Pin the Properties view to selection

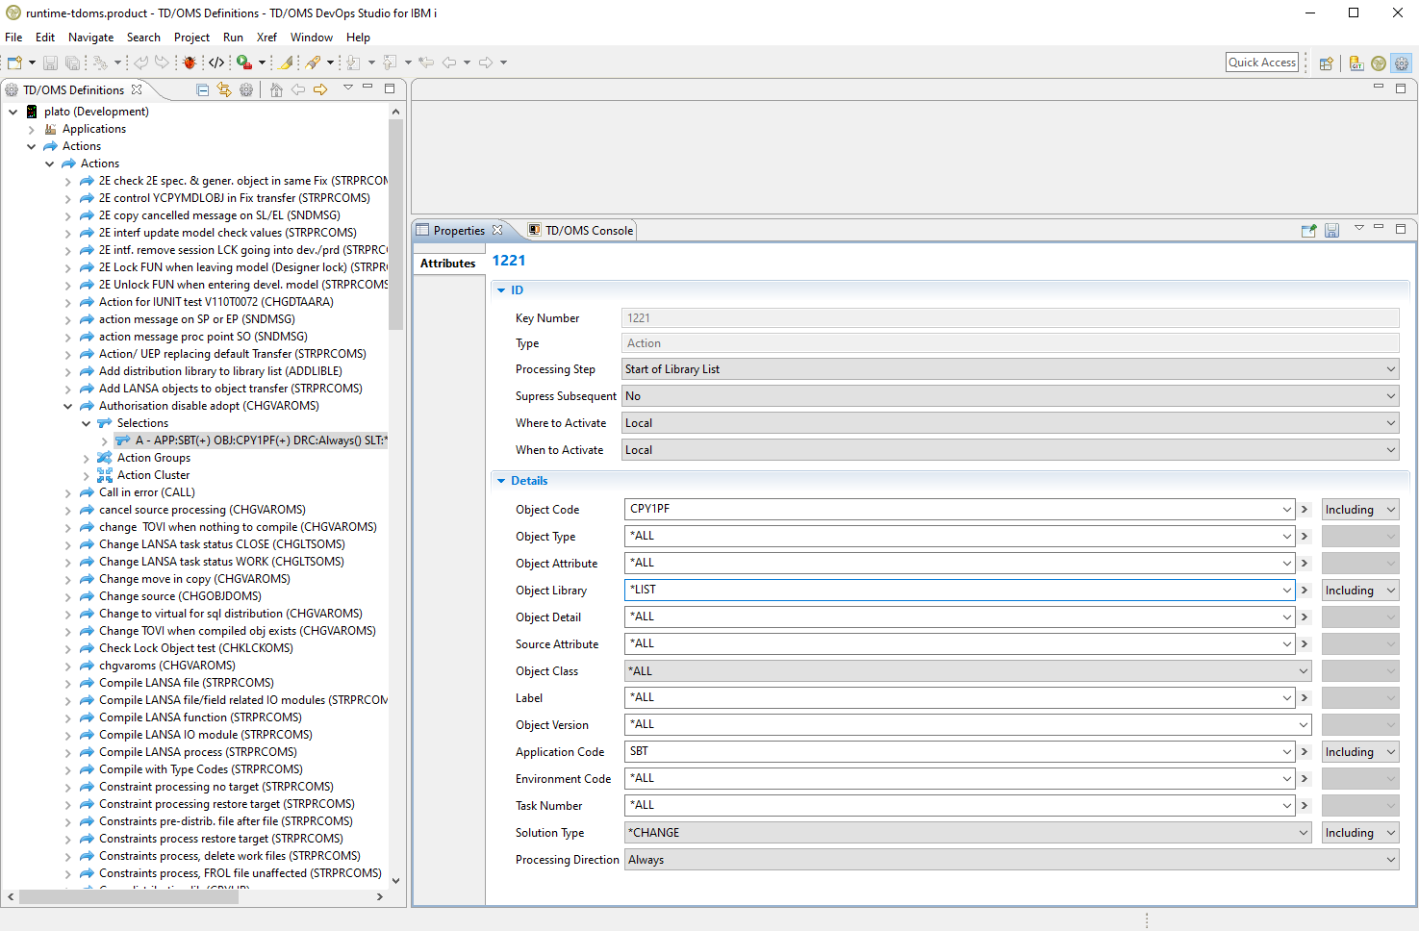point(1308,231)
